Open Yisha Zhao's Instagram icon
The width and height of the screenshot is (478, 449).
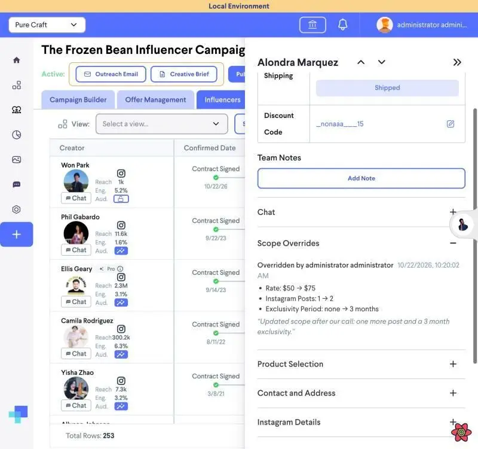(x=121, y=381)
